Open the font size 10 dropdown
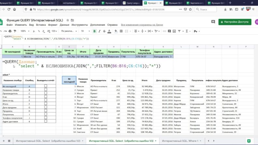 point(85,31)
